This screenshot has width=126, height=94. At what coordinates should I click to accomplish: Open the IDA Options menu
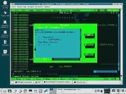point(66,10)
